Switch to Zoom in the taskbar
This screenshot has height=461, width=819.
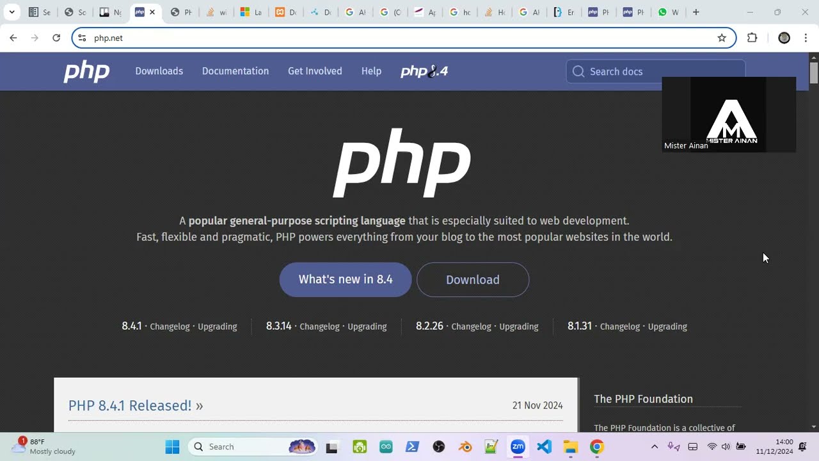pos(518,447)
